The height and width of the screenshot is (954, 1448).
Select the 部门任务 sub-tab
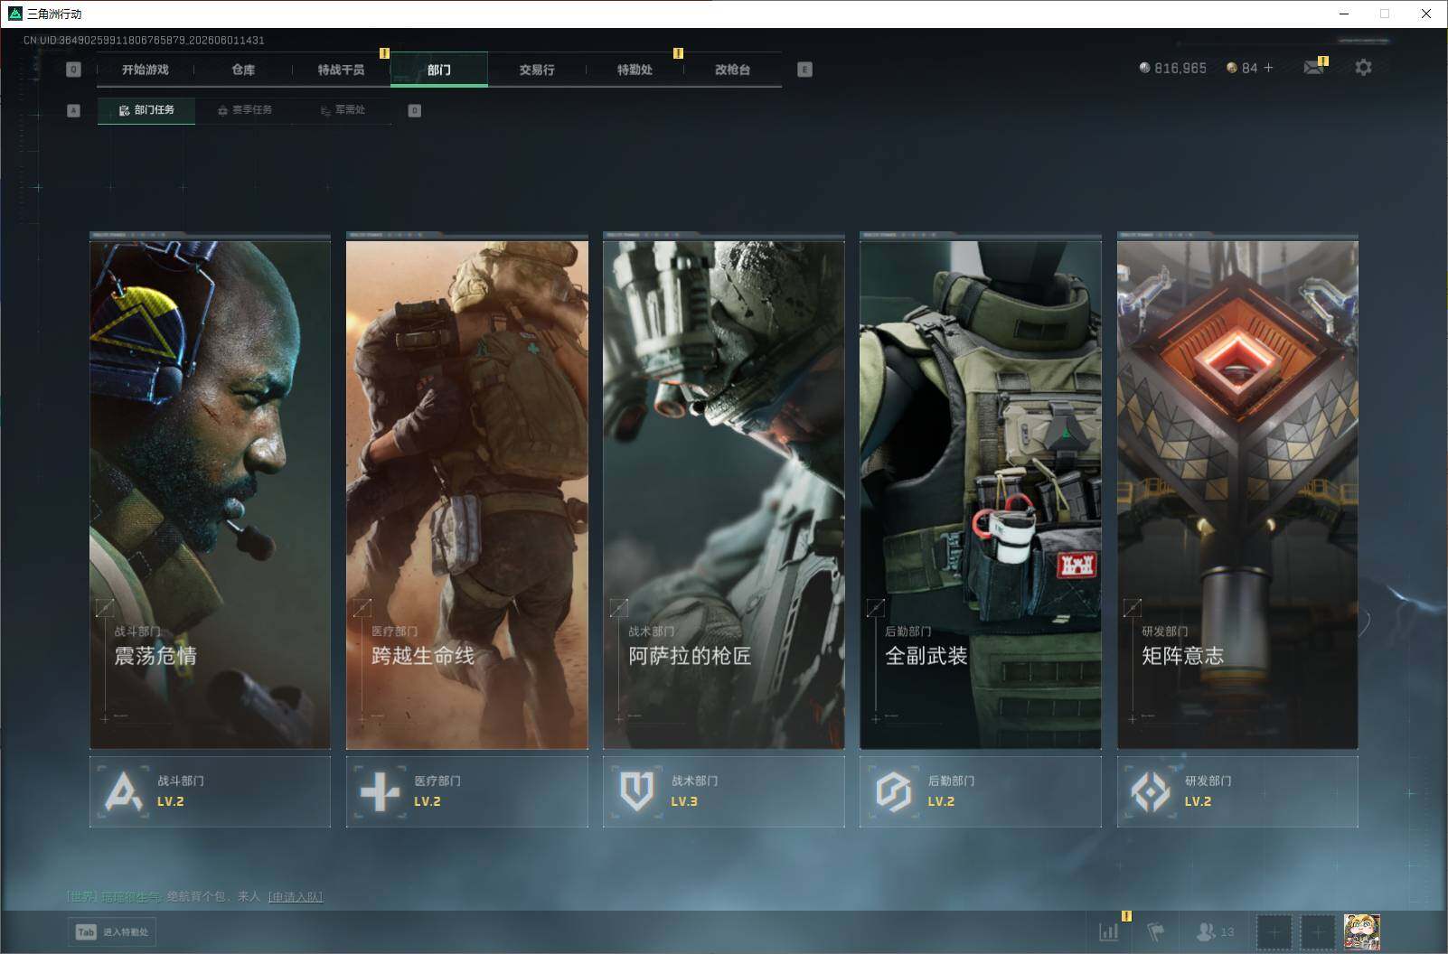tap(146, 110)
